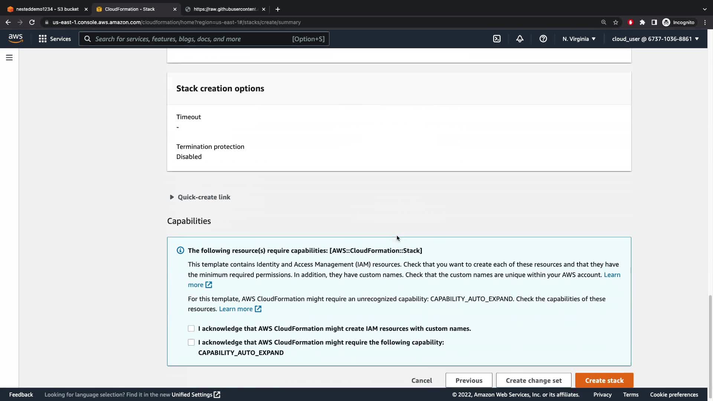Reload the page in browser
The height and width of the screenshot is (401, 713).
(x=32, y=22)
